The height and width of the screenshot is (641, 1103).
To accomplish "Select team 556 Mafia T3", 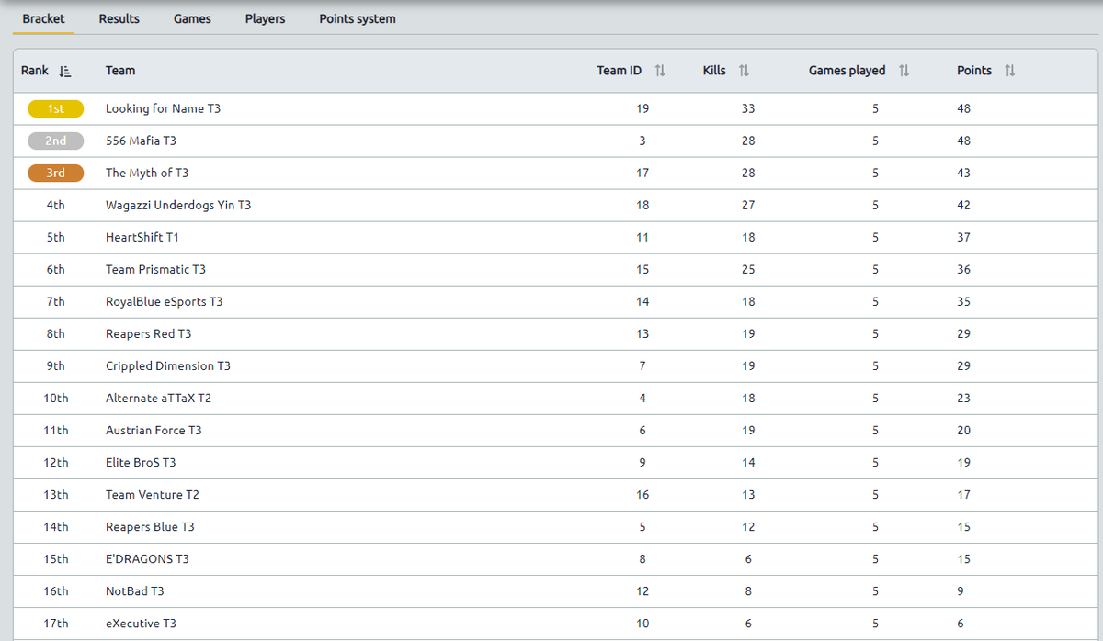I will tap(141, 141).
